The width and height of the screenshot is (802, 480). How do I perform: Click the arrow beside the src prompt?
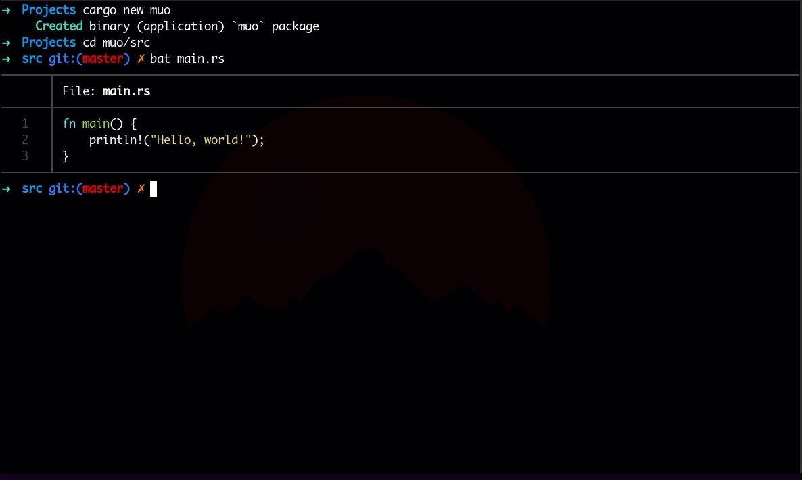click(6, 59)
